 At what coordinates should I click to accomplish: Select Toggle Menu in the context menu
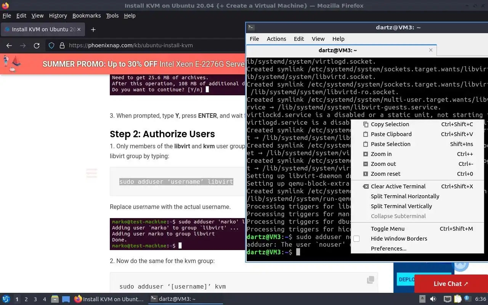coord(417,229)
